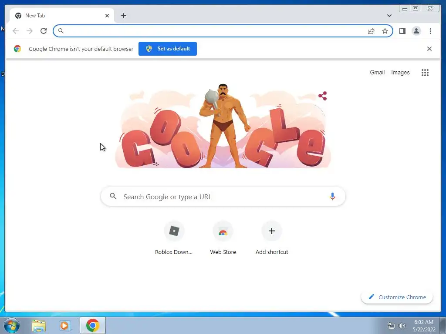
Task: Minimize the Chrome window
Action: click(405, 9)
